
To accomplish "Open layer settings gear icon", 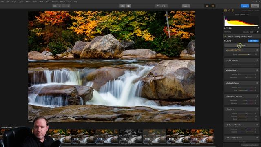I will [x=257, y=32].
